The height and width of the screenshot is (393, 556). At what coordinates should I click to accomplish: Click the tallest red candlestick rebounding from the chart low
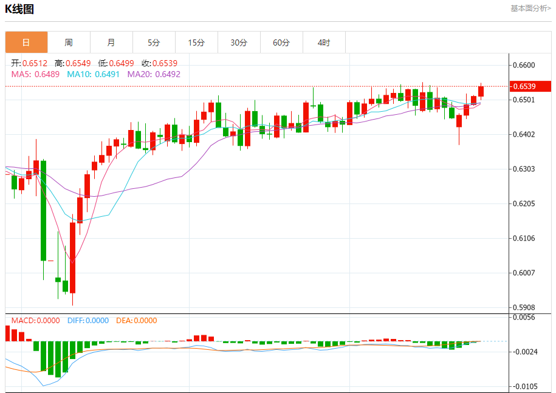(73, 258)
